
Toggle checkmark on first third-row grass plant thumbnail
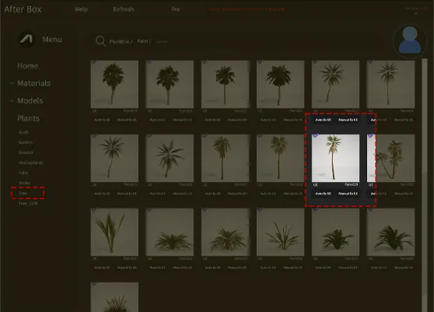[x=94, y=209]
